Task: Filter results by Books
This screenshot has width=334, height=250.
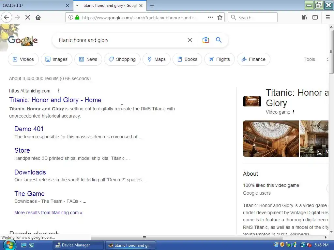Action: point(188,59)
